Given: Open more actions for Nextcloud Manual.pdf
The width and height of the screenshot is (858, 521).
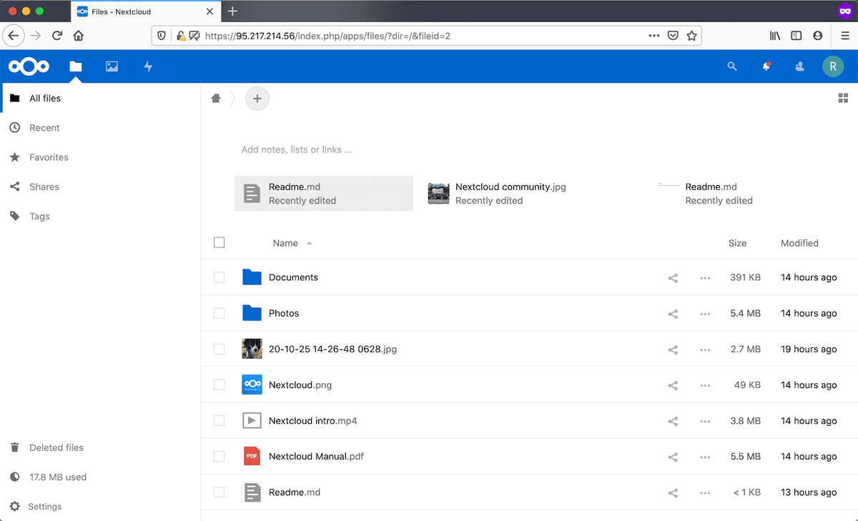Looking at the screenshot, I should [x=705, y=457].
